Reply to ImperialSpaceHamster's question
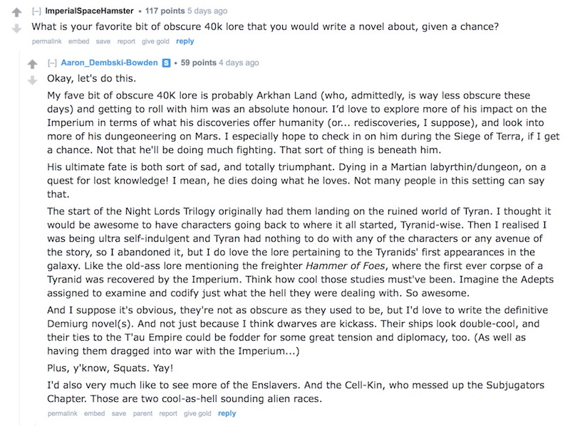This screenshot has width=570, height=426. click(x=185, y=41)
